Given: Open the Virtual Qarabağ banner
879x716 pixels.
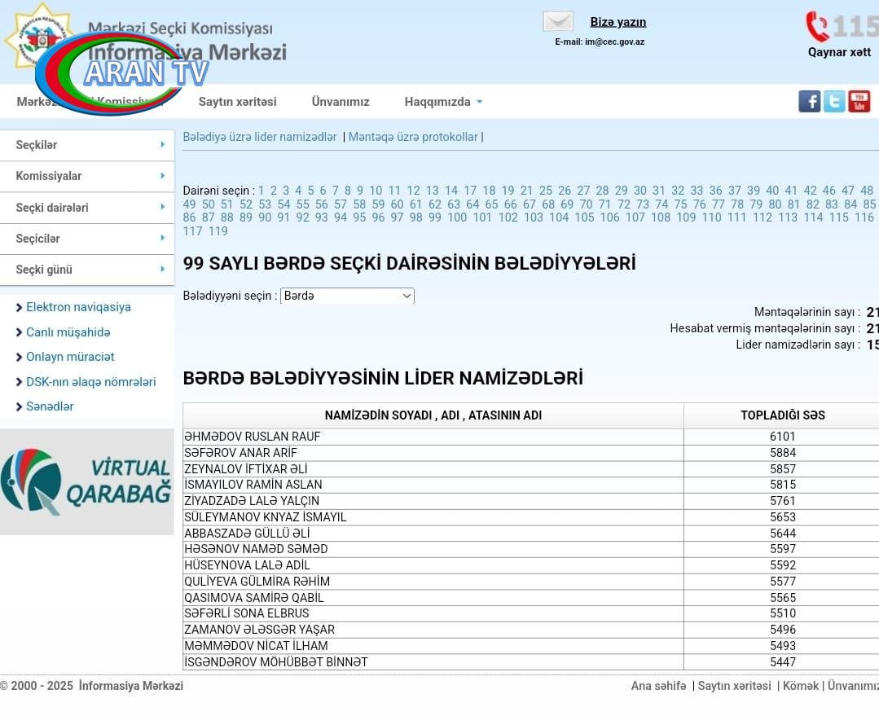Looking at the screenshot, I should (x=86, y=481).
